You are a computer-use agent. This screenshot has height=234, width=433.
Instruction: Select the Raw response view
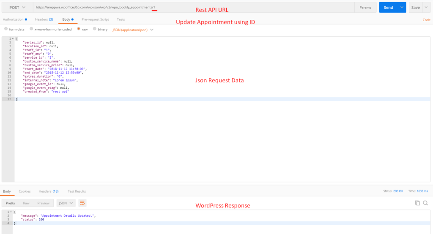point(26,203)
